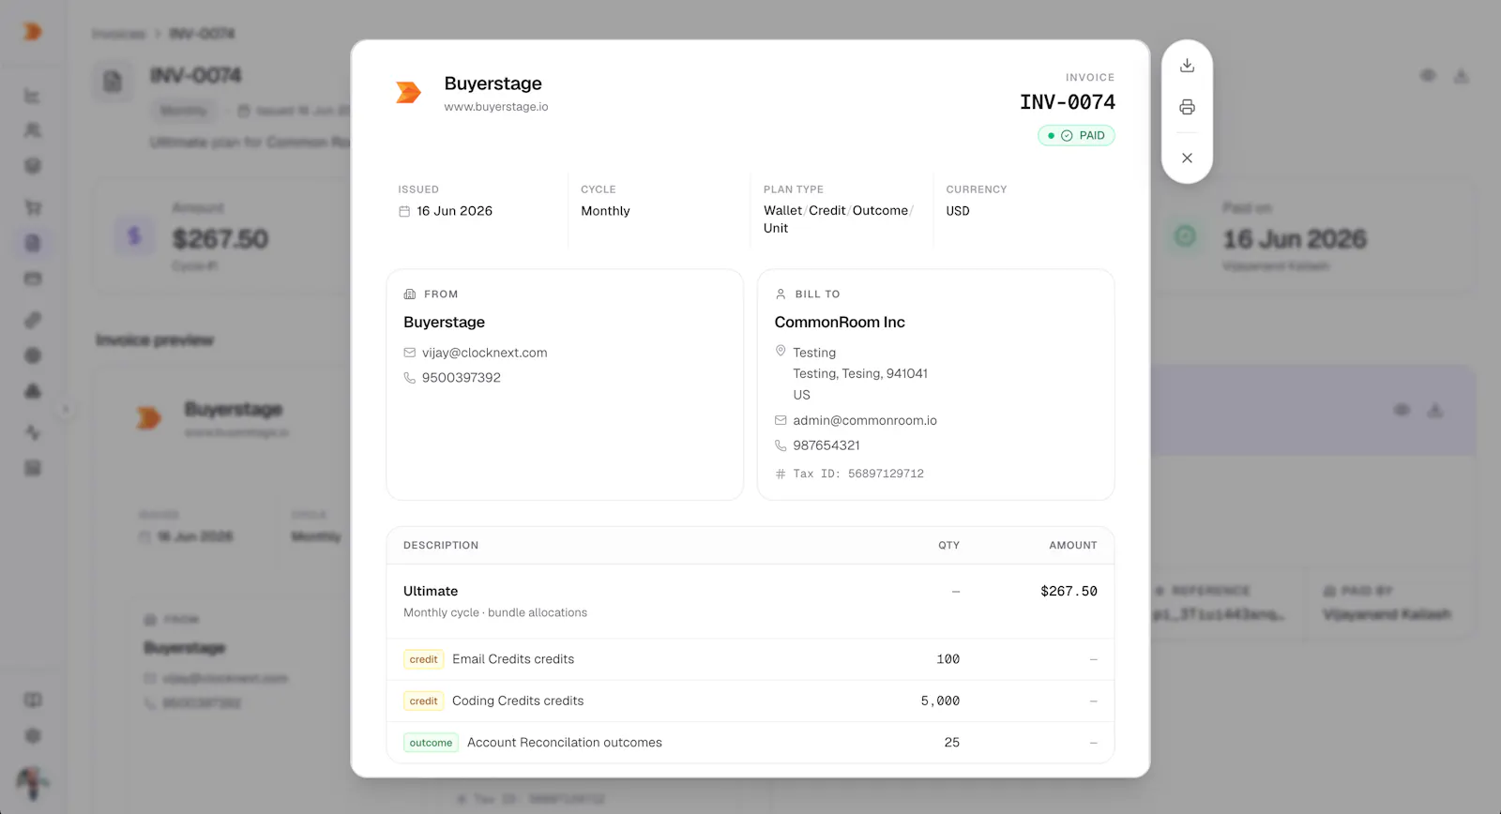Click the Buyerstage app logo in the sidebar
The width and height of the screenshot is (1501, 814).
coord(33,32)
